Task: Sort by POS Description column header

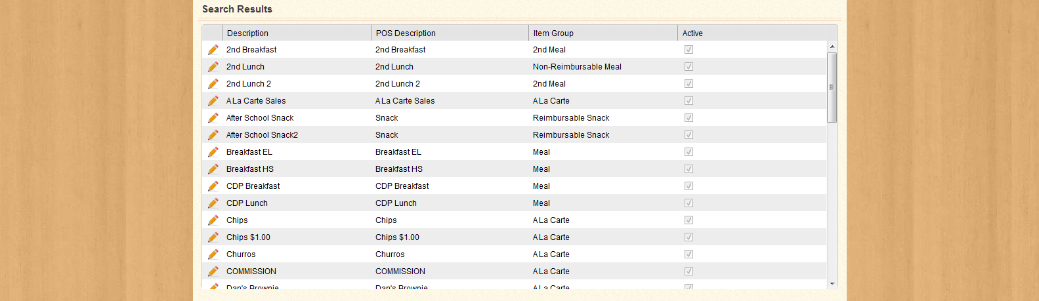Action: point(406,33)
